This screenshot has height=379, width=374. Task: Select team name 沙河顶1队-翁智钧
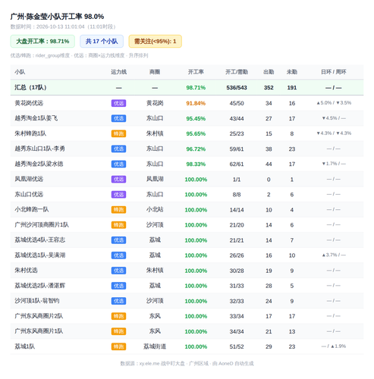point(37,301)
